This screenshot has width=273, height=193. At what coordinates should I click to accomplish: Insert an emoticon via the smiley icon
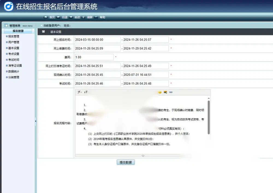tap(160, 92)
